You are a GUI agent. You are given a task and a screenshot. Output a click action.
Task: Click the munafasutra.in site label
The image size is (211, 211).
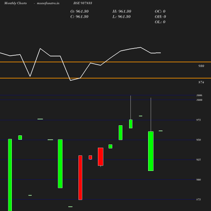point(48,3)
